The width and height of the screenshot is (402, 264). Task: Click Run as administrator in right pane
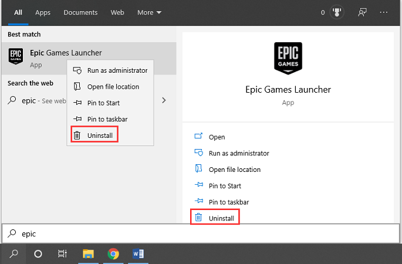(239, 153)
